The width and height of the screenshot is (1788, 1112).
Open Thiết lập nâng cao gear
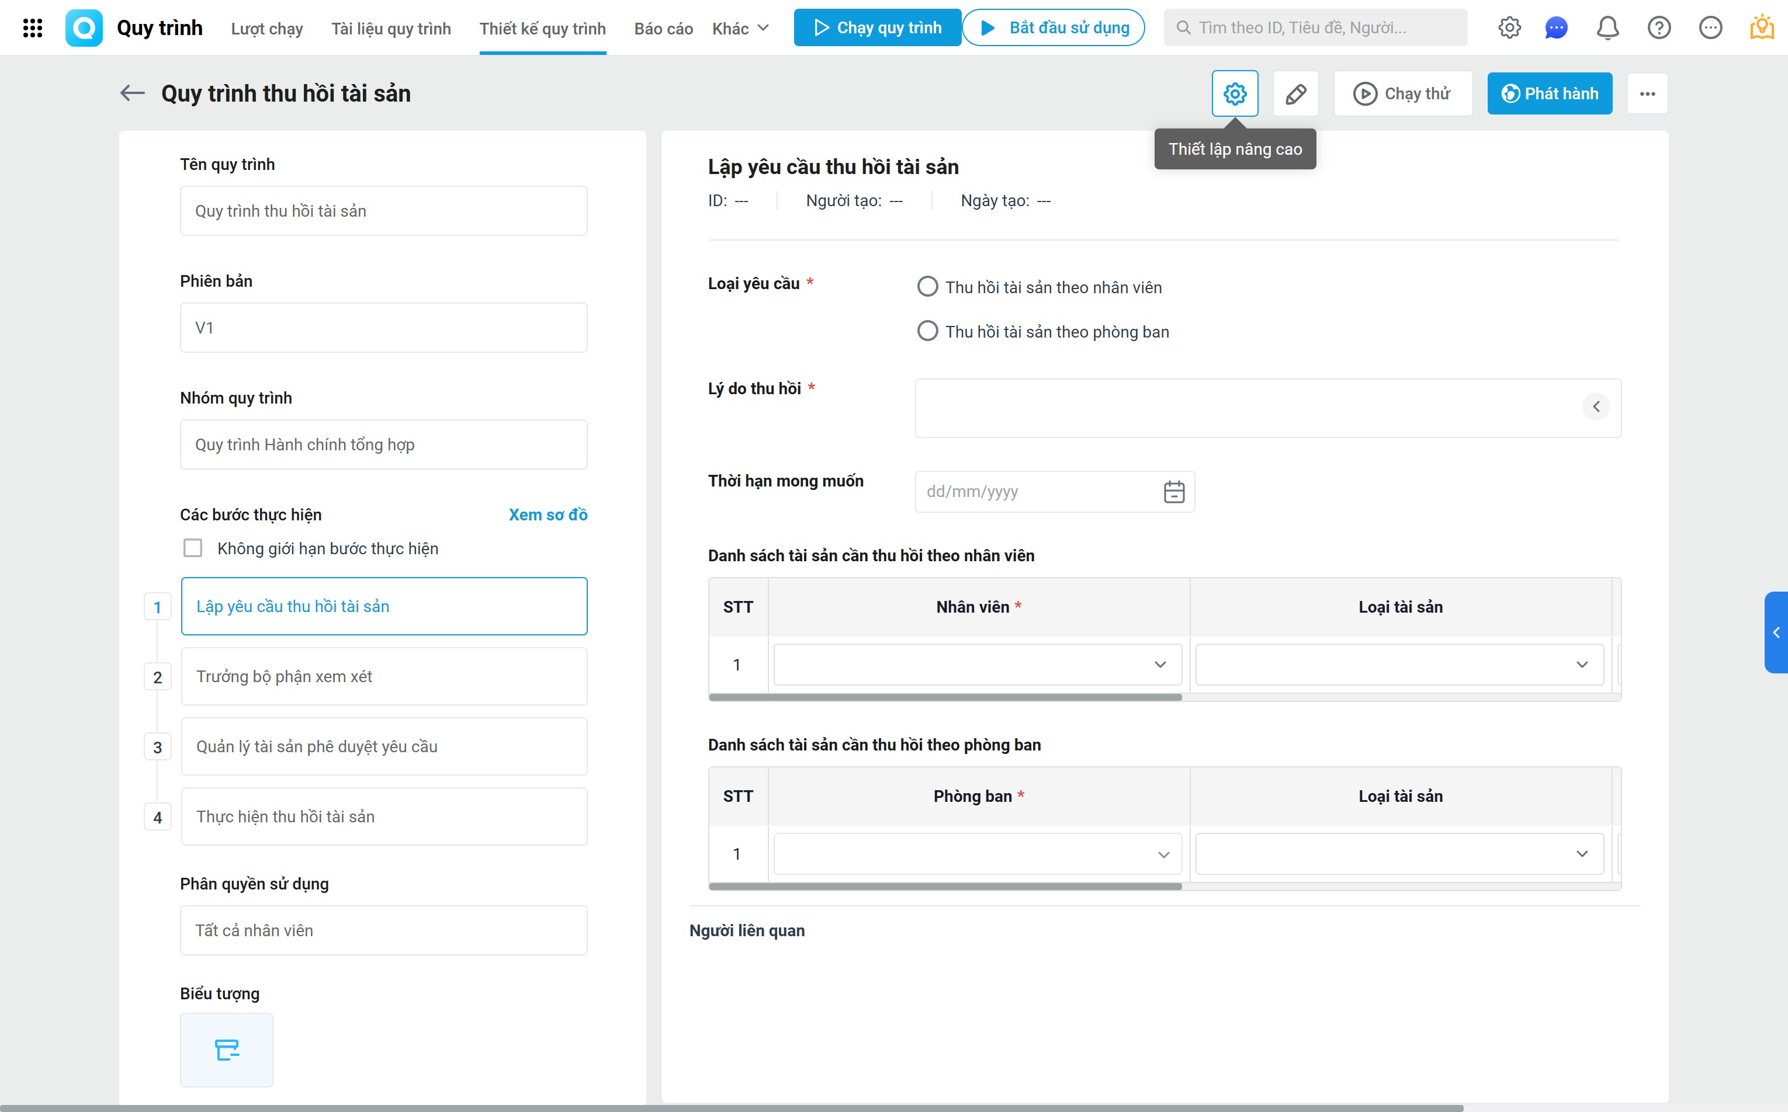tap(1235, 93)
